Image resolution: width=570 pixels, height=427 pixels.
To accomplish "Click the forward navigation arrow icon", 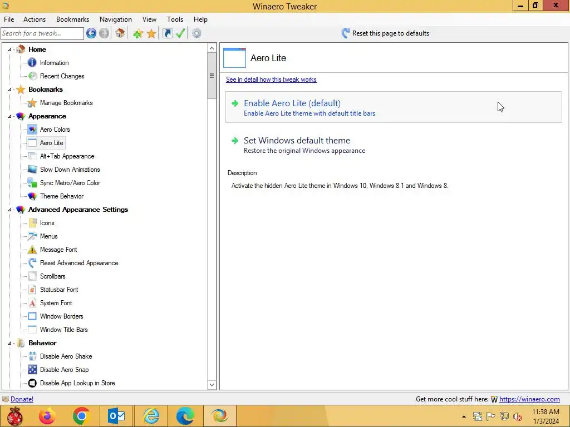I will click(x=104, y=33).
